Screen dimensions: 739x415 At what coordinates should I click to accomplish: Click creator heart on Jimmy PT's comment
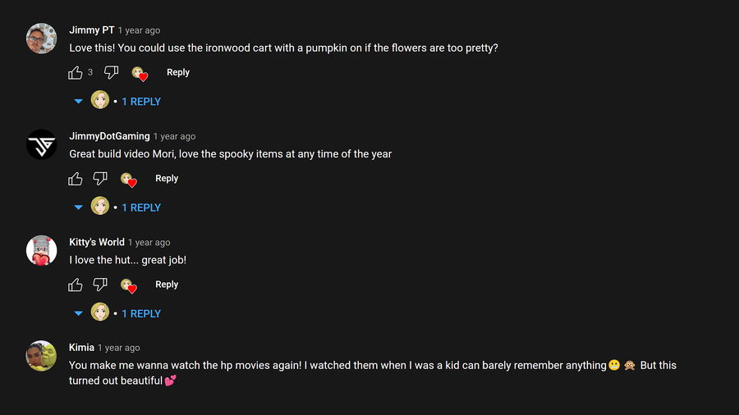coord(140,74)
